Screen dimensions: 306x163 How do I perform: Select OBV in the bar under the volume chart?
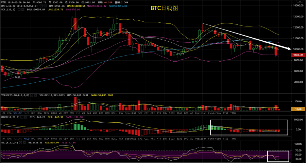(66, 113)
